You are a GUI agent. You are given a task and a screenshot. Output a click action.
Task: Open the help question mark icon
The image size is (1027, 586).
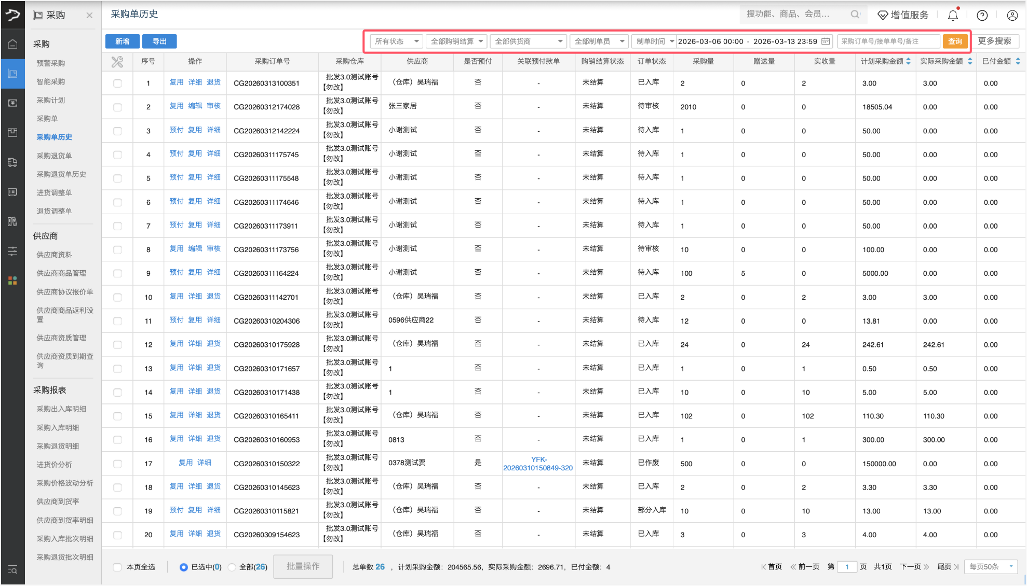coord(982,16)
